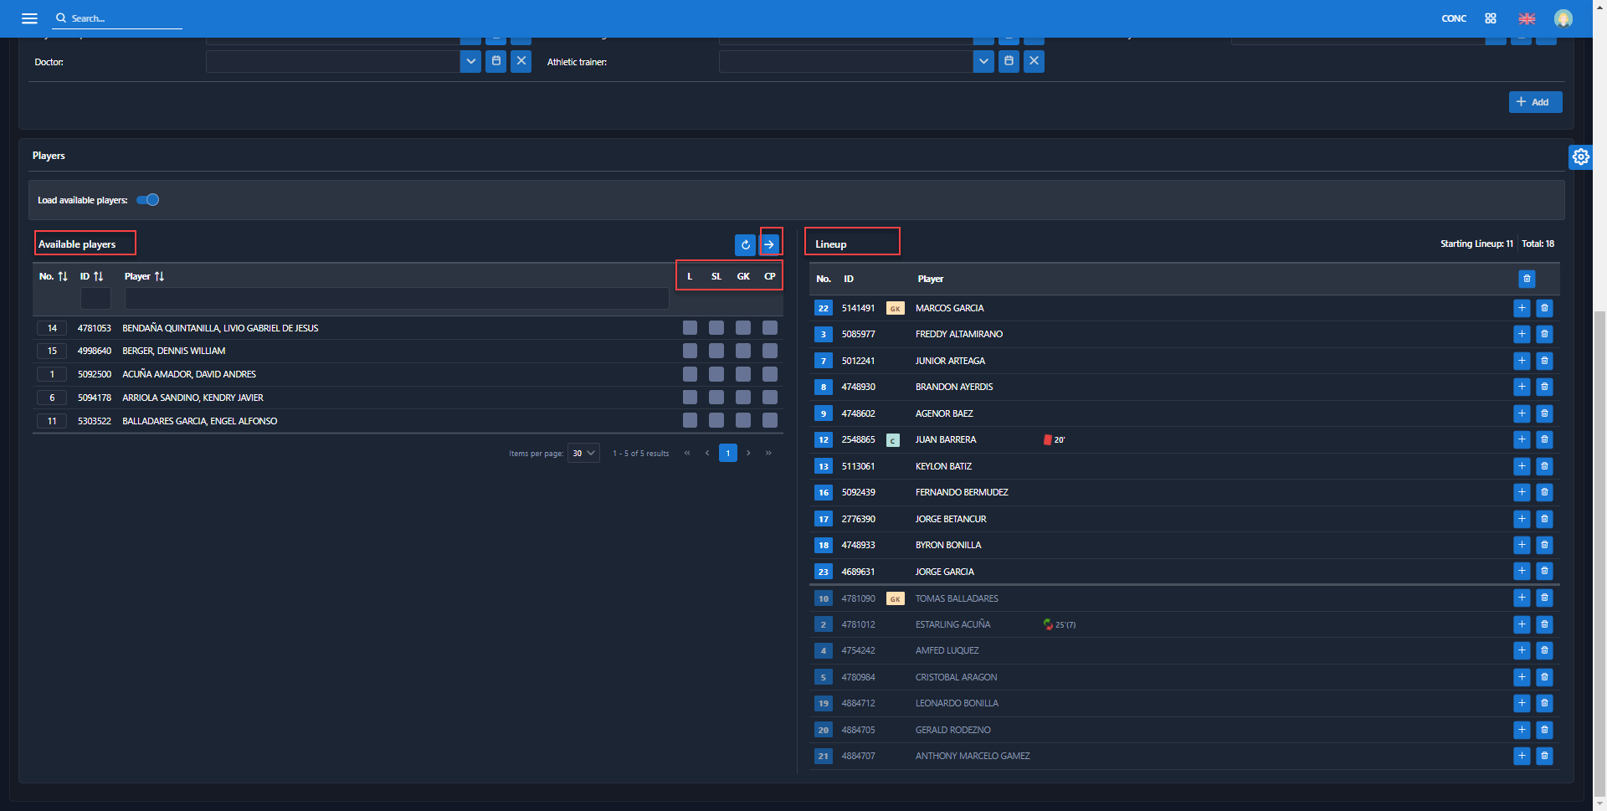Check the CP box for Balladares Garcia
Image resolution: width=1607 pixels, height=811 pixels.
tap(770, 420)
